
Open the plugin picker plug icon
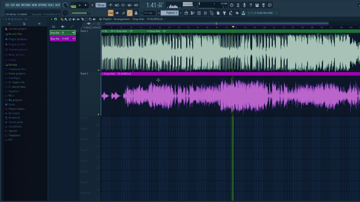pos(224,13)
